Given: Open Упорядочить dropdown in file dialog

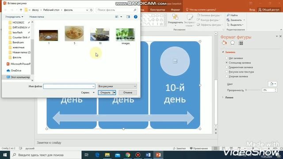Looking at the screenshot, I should point(14,17).
